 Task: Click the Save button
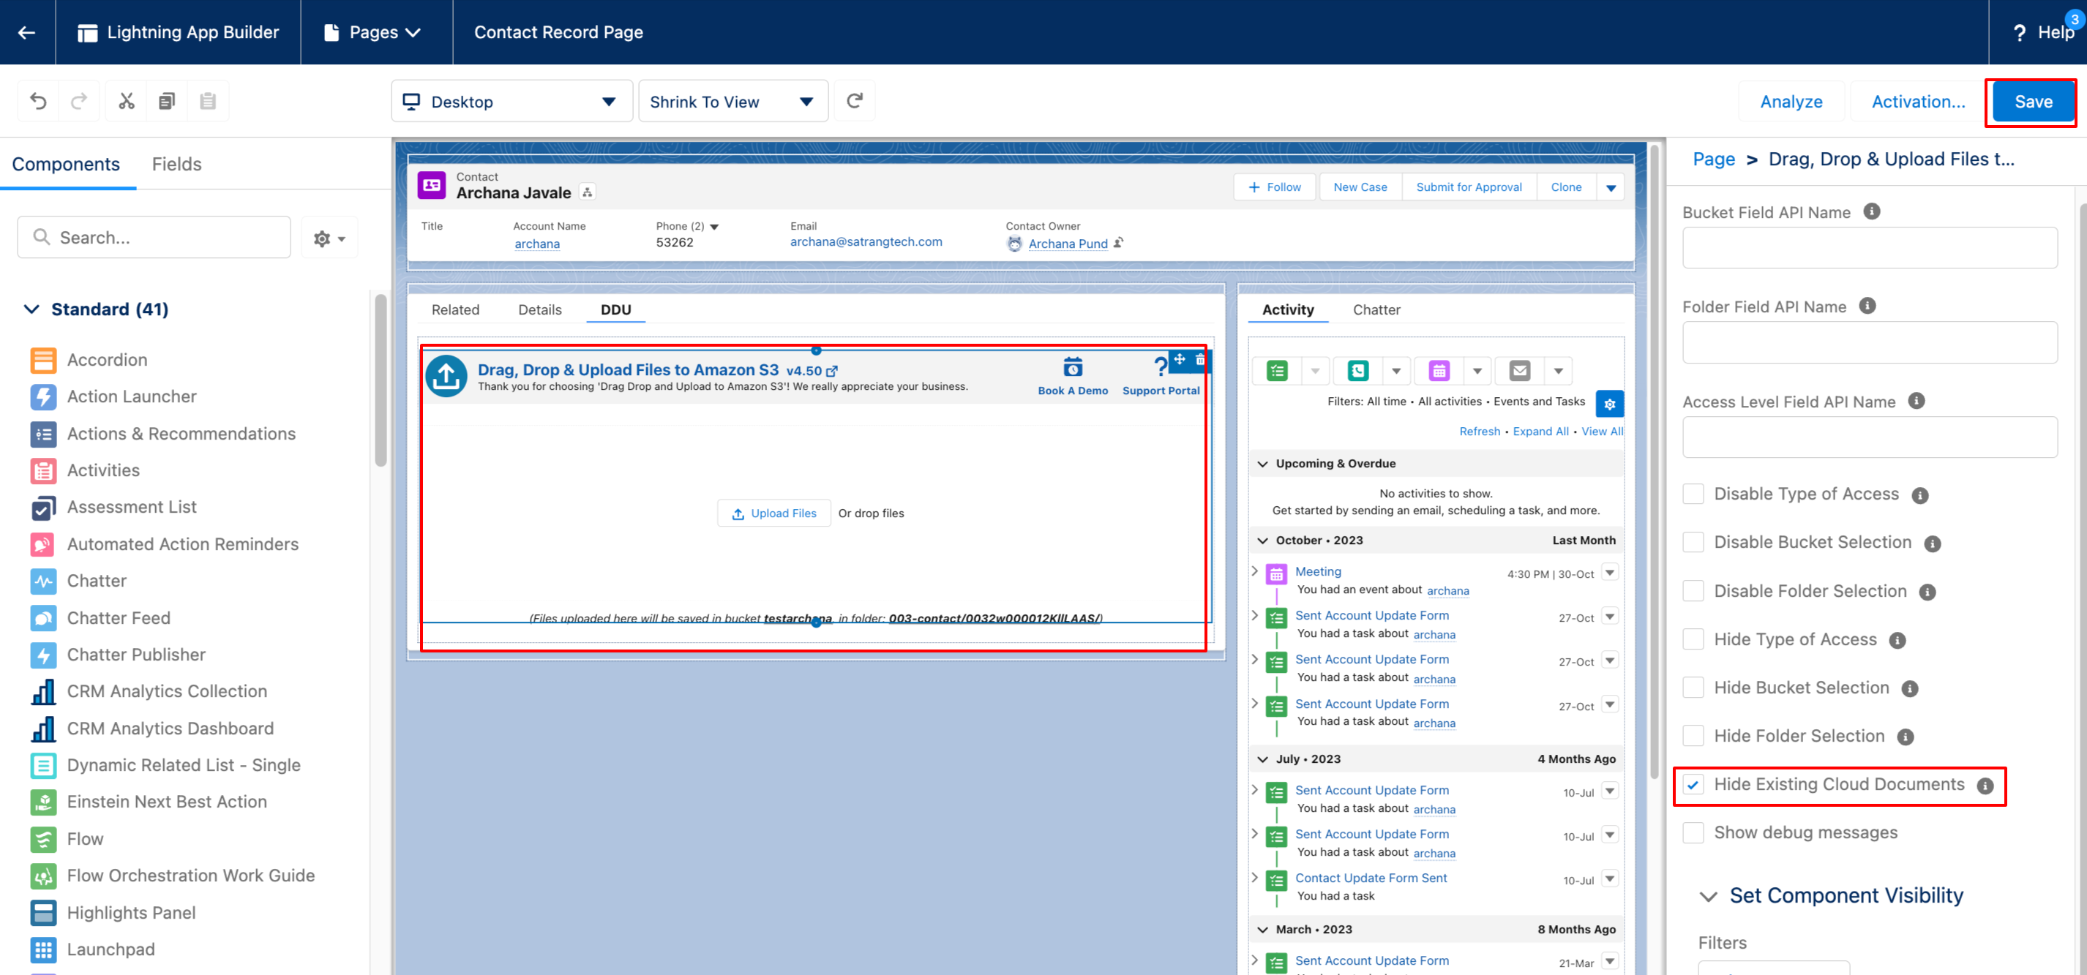point(2032,102)
